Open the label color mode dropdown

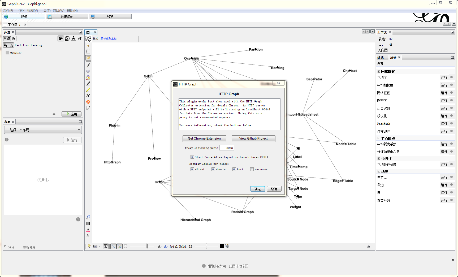pos(166,246)
